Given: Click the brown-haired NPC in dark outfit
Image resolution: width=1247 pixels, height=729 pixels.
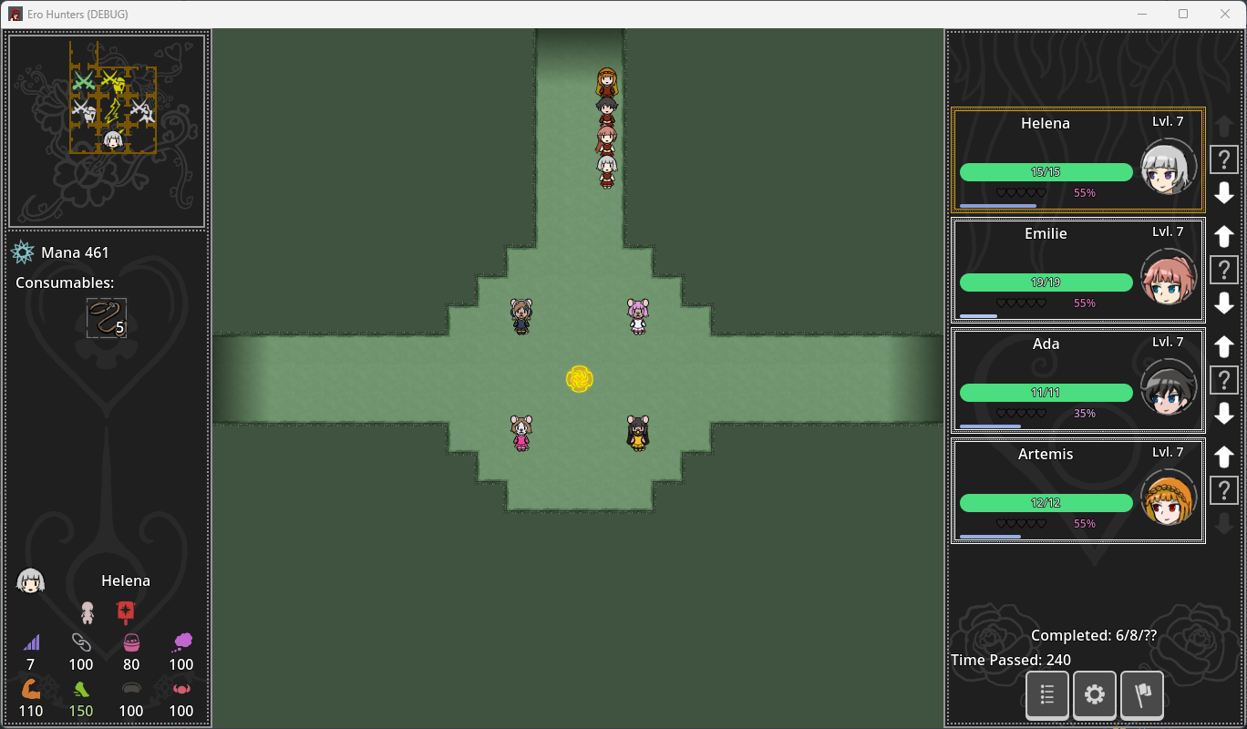Looking at the screenshot, I should tap(521, 317).
